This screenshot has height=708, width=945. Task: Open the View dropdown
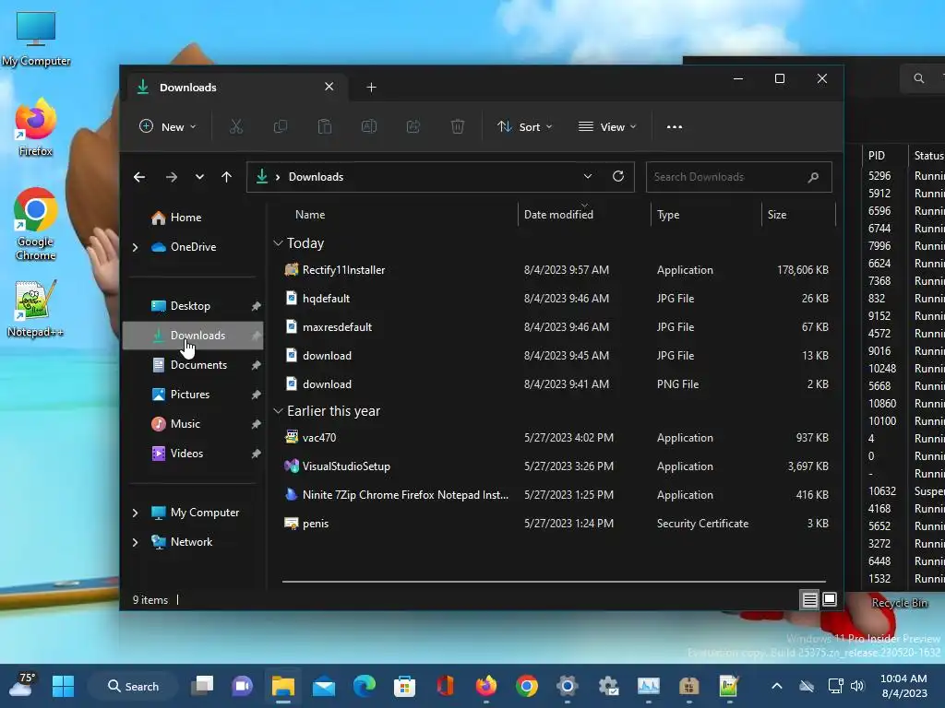coord(607,126)
